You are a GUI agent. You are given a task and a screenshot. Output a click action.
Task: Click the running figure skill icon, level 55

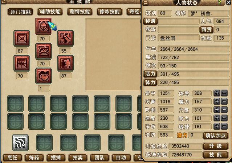[x=65, y=38]
